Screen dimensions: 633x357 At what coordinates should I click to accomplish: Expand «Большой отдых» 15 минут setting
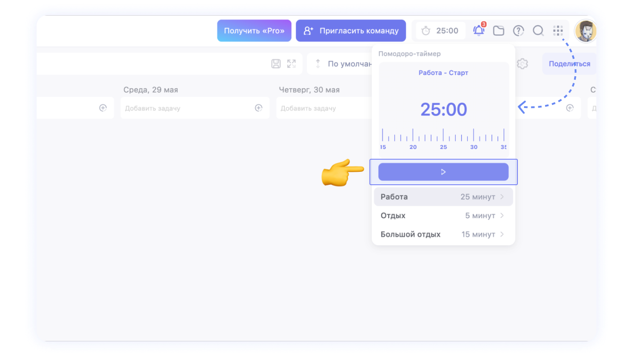[x=443, y=234]
